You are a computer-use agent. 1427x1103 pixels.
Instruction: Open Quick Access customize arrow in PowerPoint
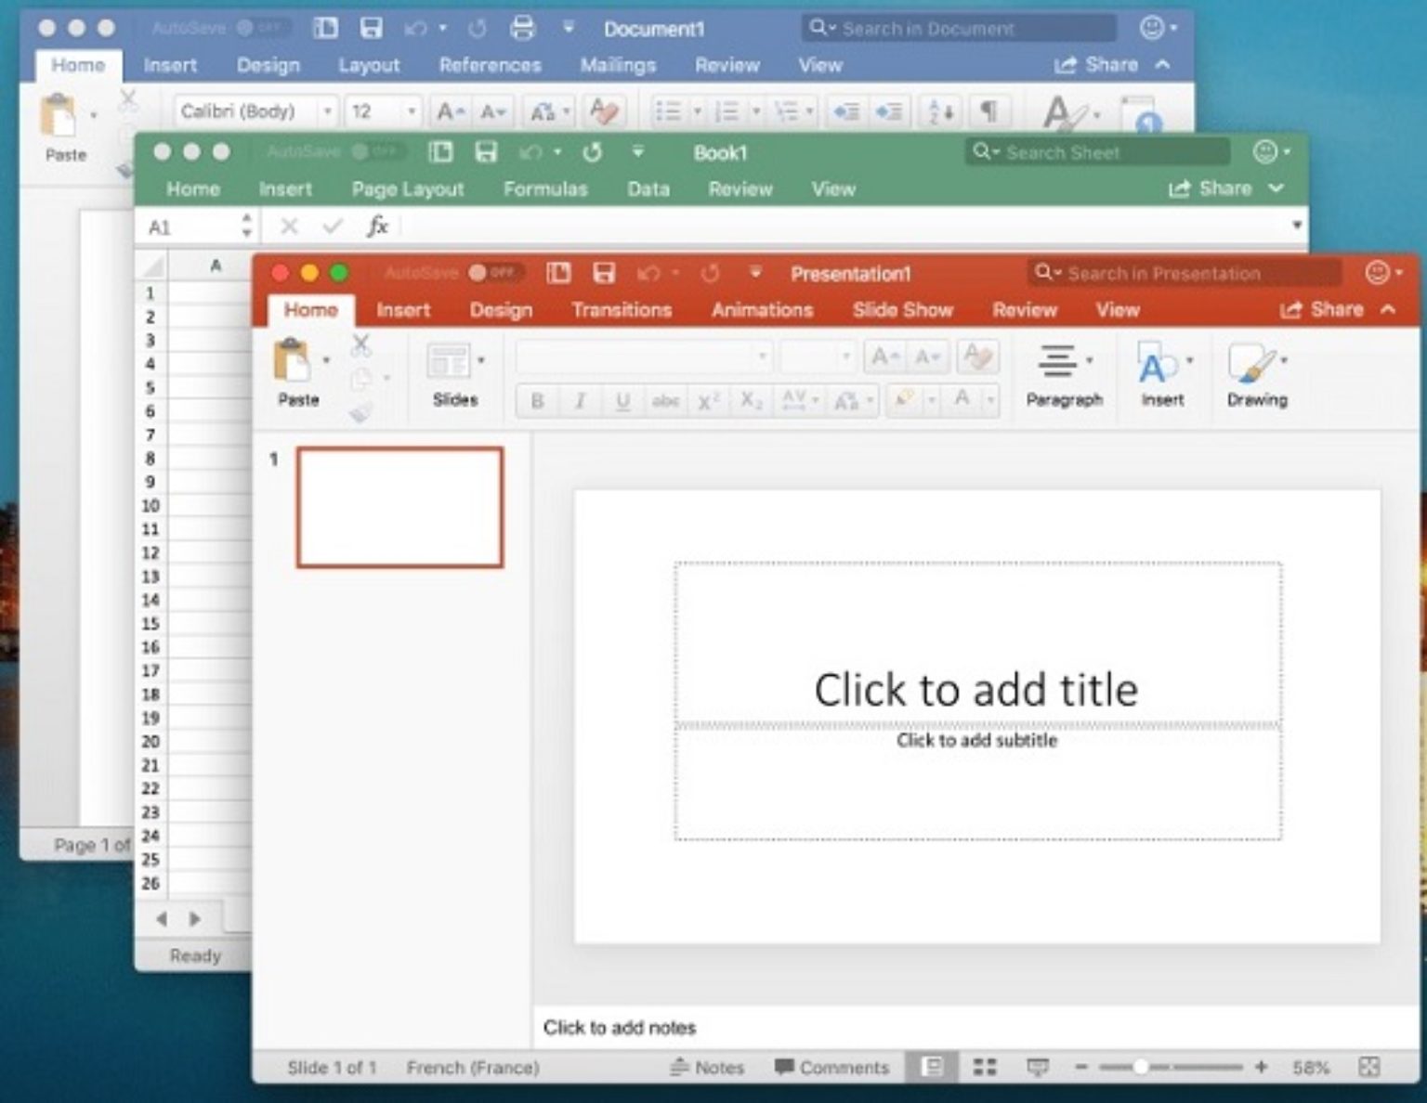(755, 272)
